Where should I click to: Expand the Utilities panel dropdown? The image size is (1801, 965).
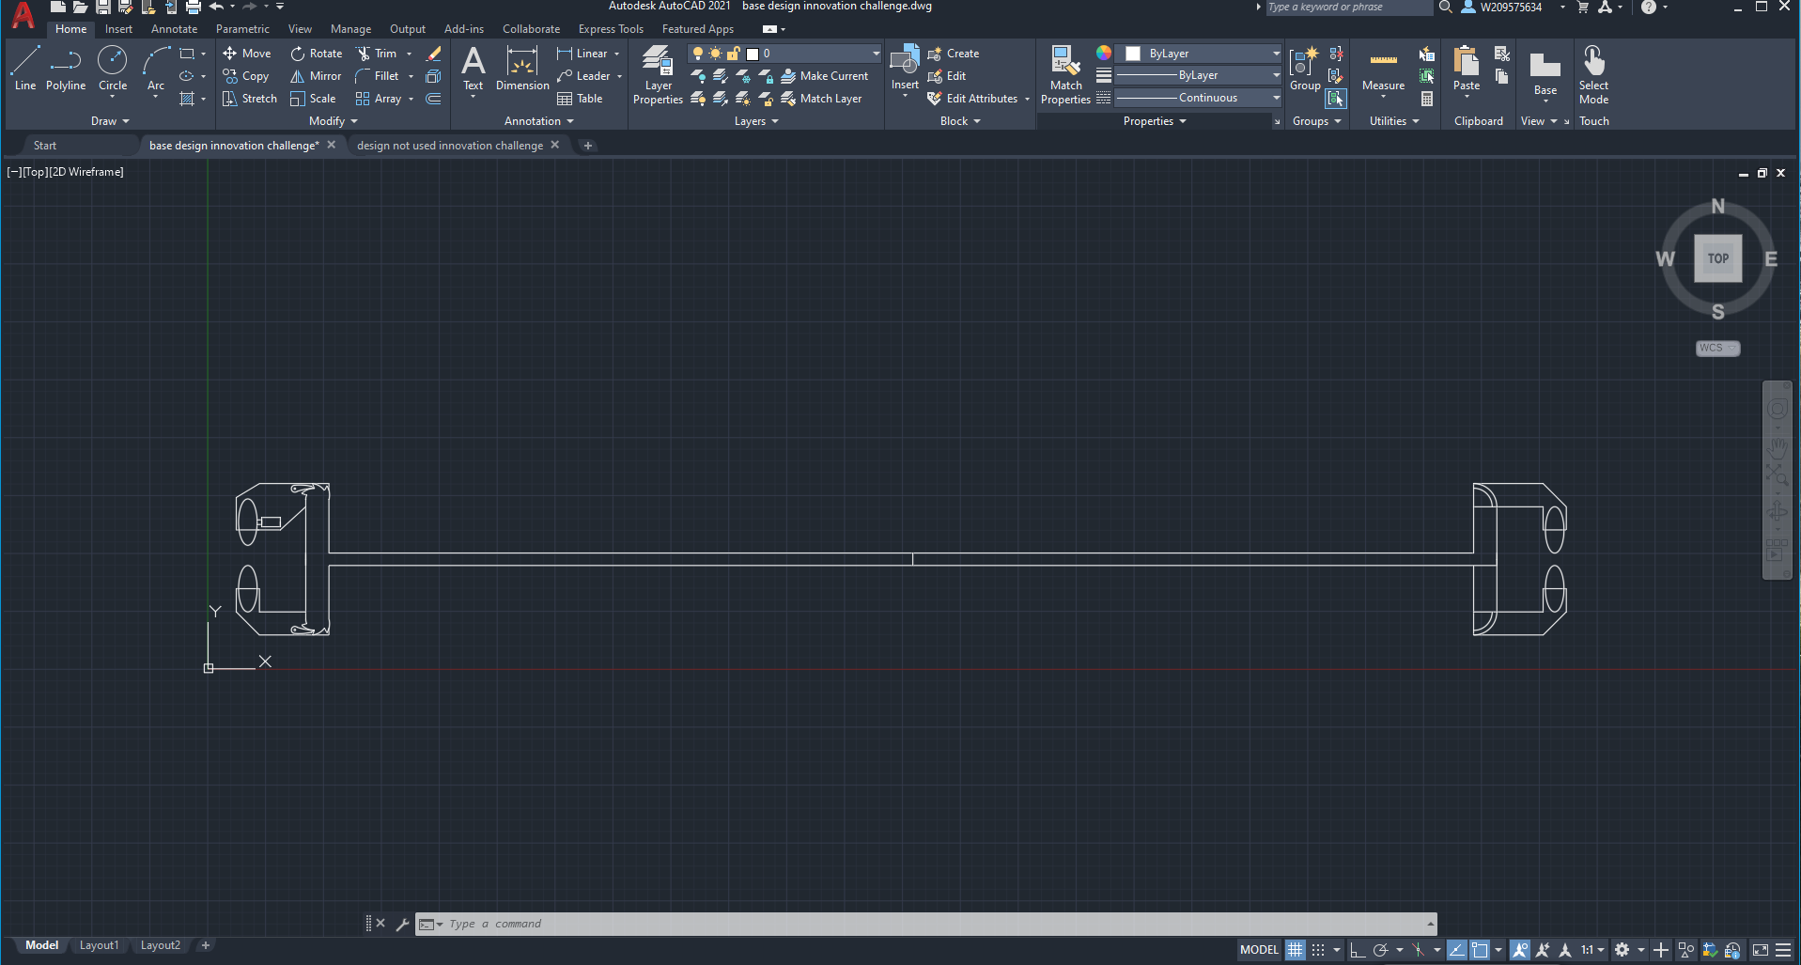point(1394,121)
